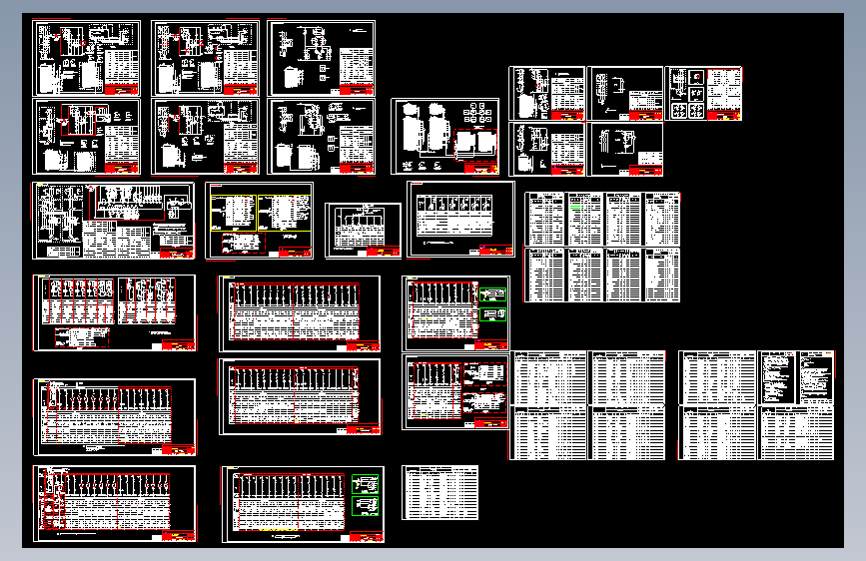The width and height of the screenshot is (866, 561).
Task: Select the wide sheet with red-outlined busbar schematic
Action: (114, 221)
